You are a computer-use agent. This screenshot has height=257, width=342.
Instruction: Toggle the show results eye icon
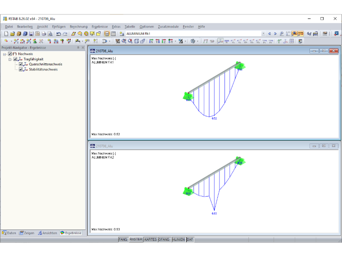tap(294, 34)
